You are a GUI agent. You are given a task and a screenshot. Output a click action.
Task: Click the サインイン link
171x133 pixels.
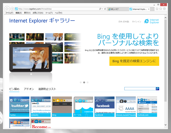coord(137,22)
